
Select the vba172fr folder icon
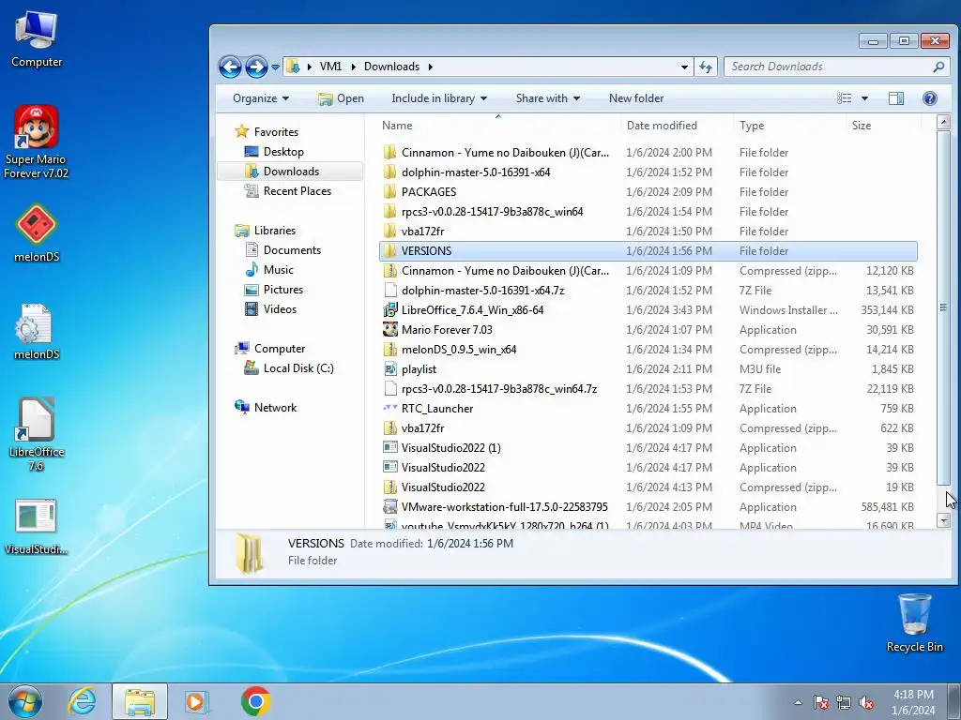tap(389, 231)
